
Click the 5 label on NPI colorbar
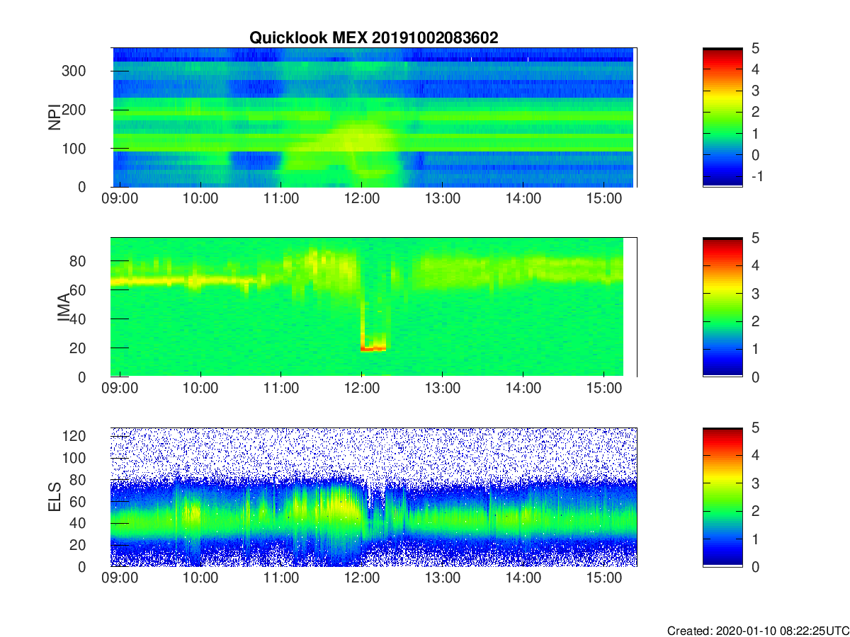(756, 48)
